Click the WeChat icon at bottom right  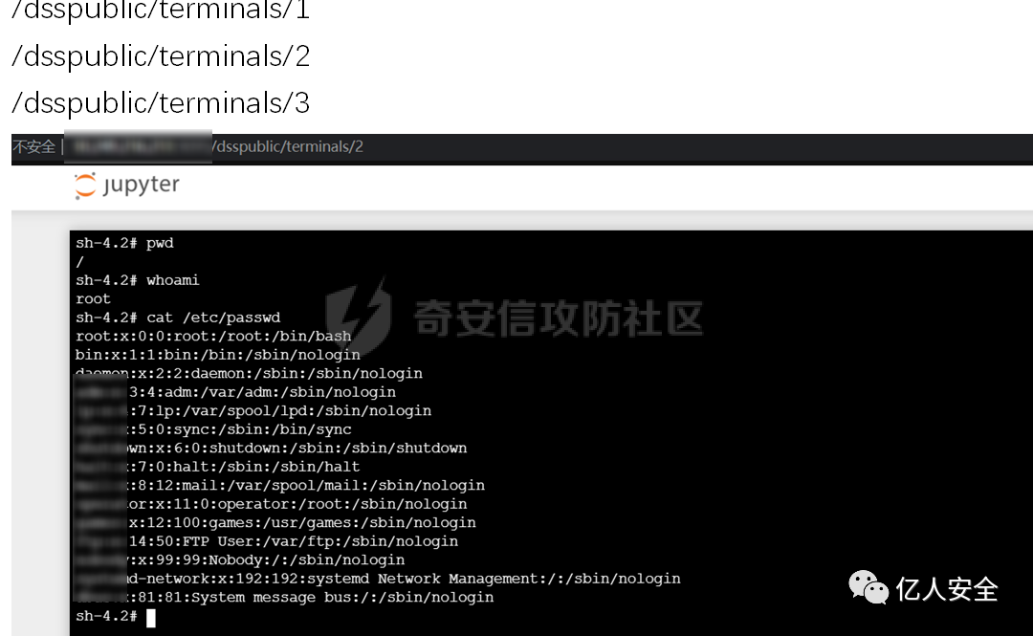(868, 586)
